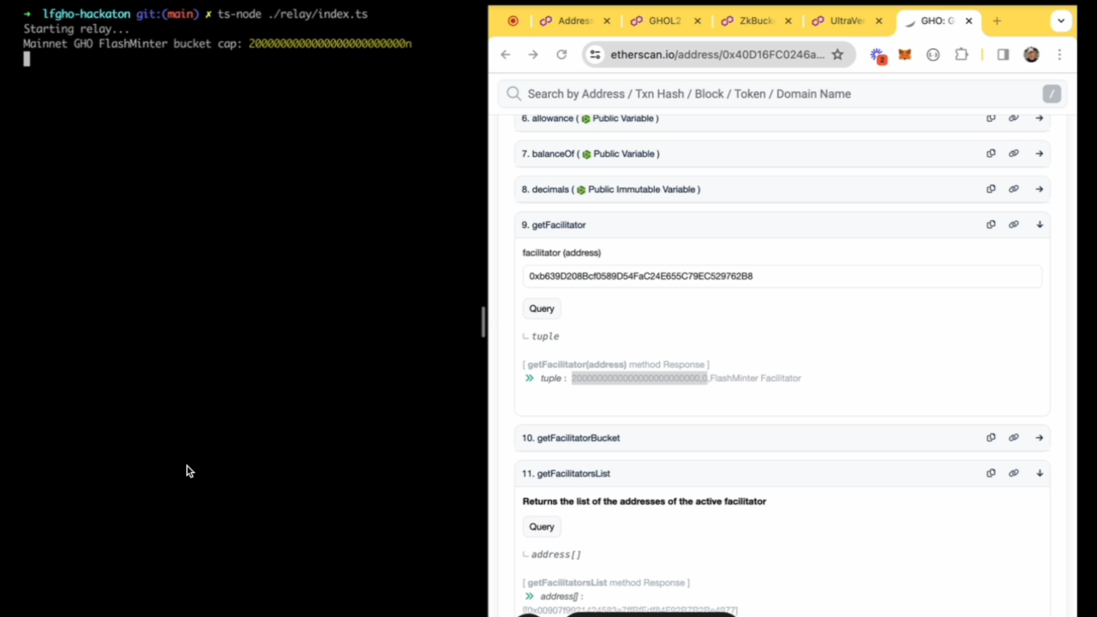This screenshot has height=617, width=1097.
Task: Click the 'ts-node ./relay/index.ts' command in terminal
Action: (292, 15)
